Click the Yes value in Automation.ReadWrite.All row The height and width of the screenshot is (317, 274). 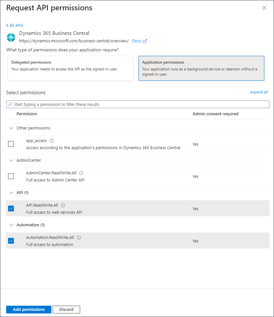pyautogui.click(x=195, y=241)
